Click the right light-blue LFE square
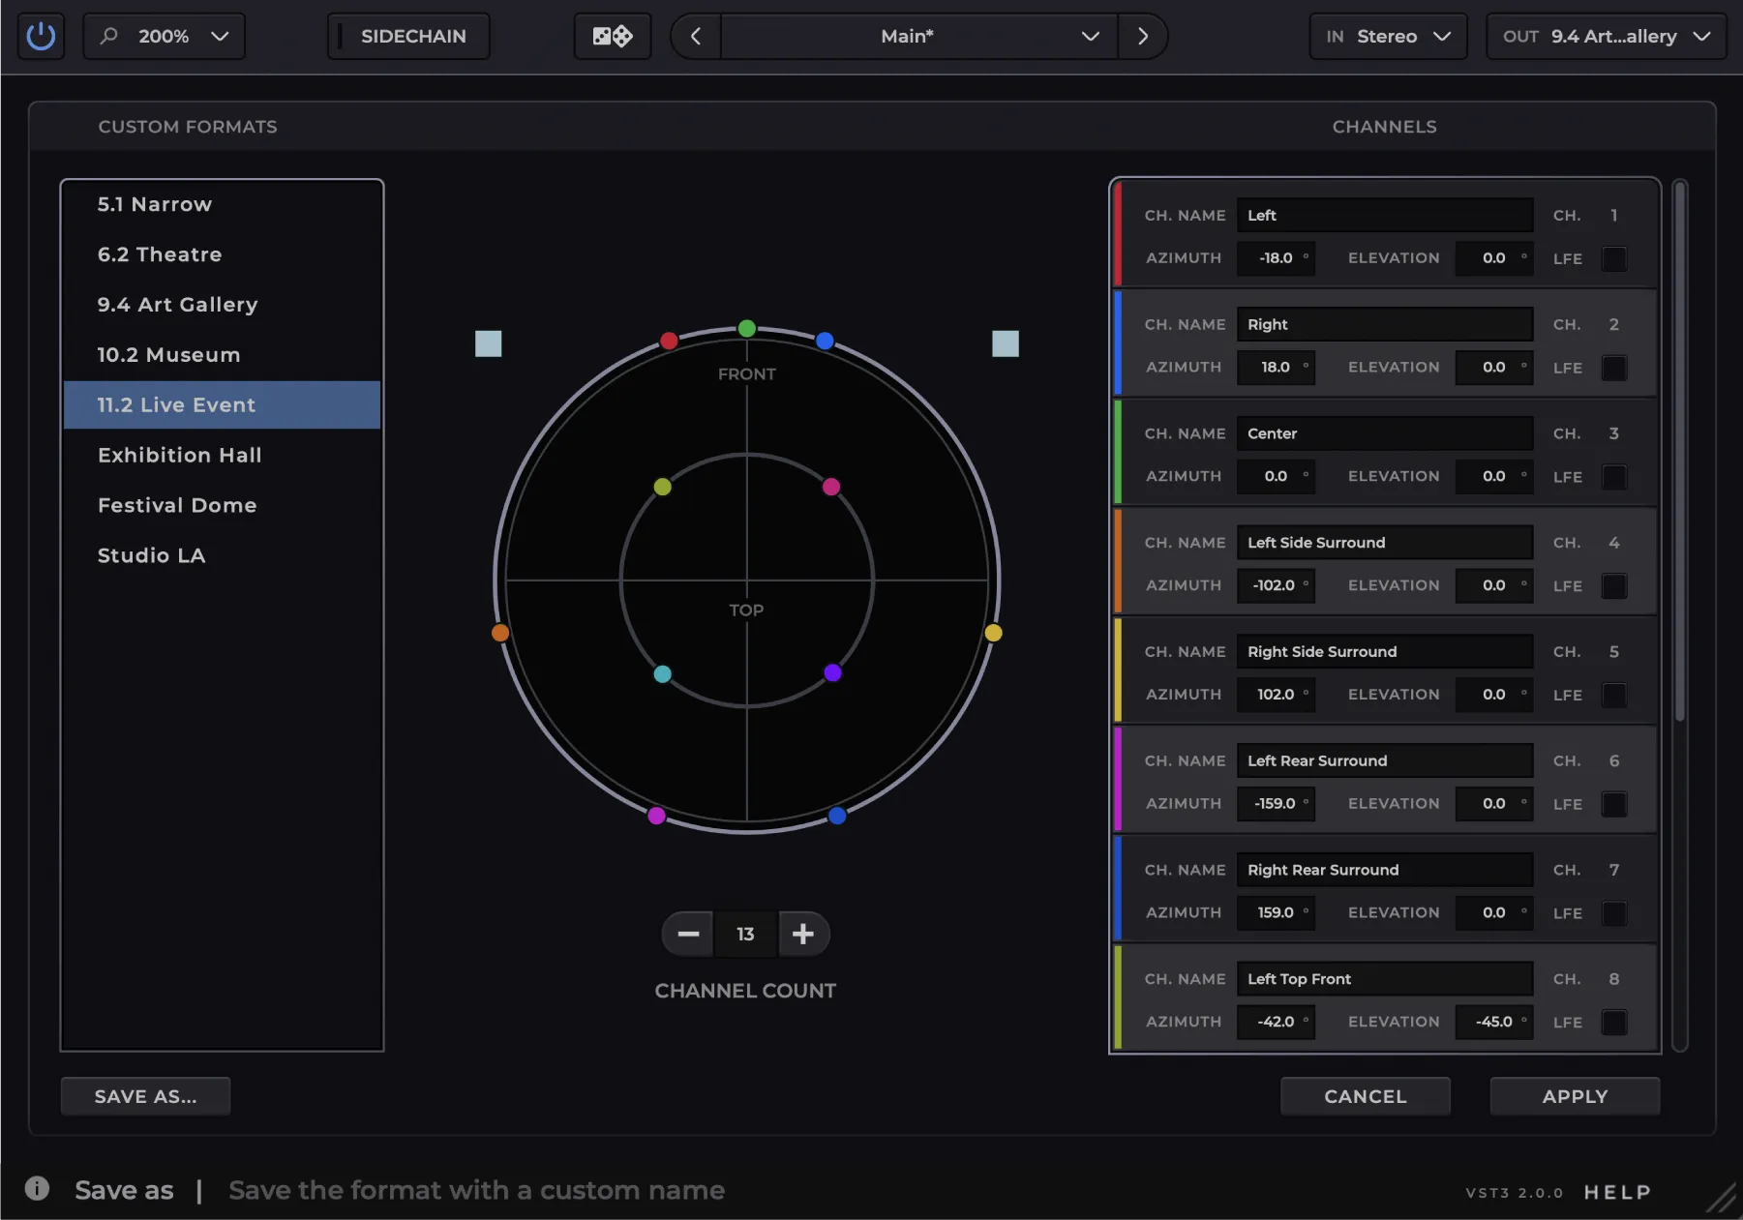 pyautogui.click(x=1006, y=343)
